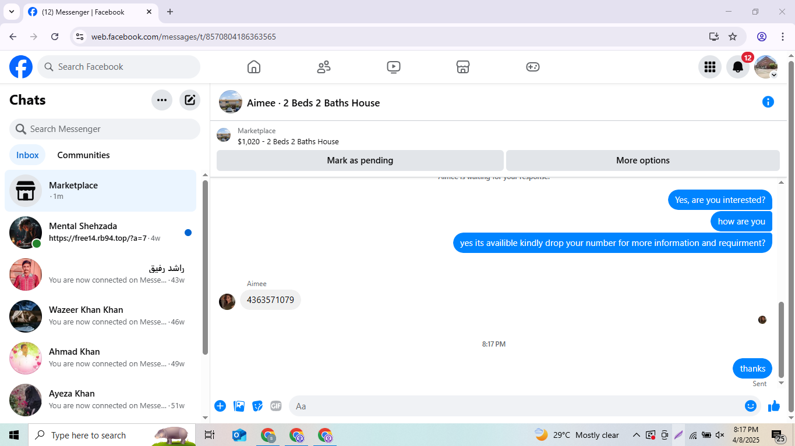Open the Windows Start menu
795x446 pixels.
(14, 435)
